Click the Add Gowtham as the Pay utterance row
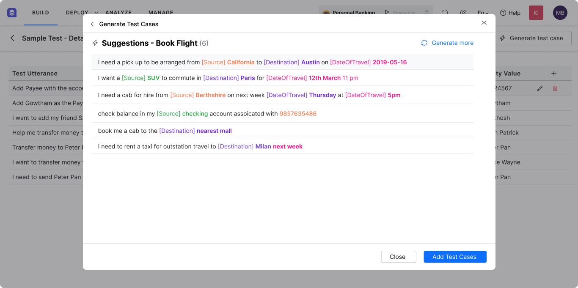 (47, 103)
